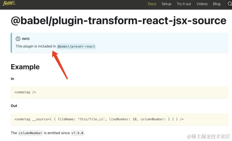232x141 pixels.
Task: Click the INFO label text
Action: point(26,39)
